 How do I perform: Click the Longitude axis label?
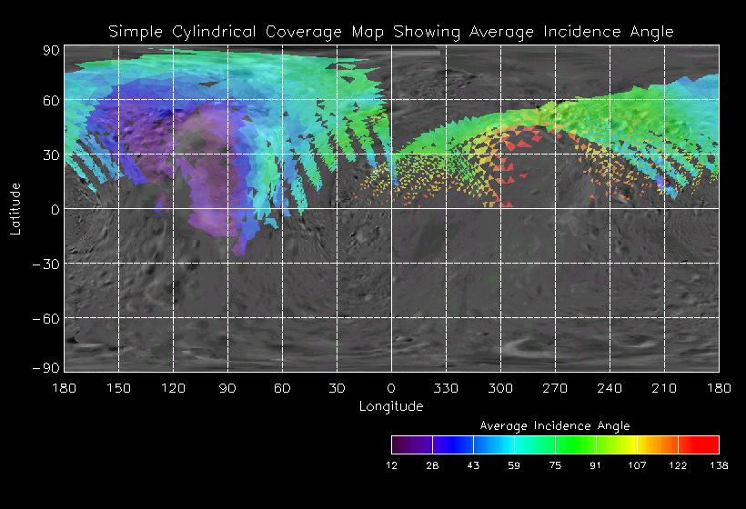[391, 406]
